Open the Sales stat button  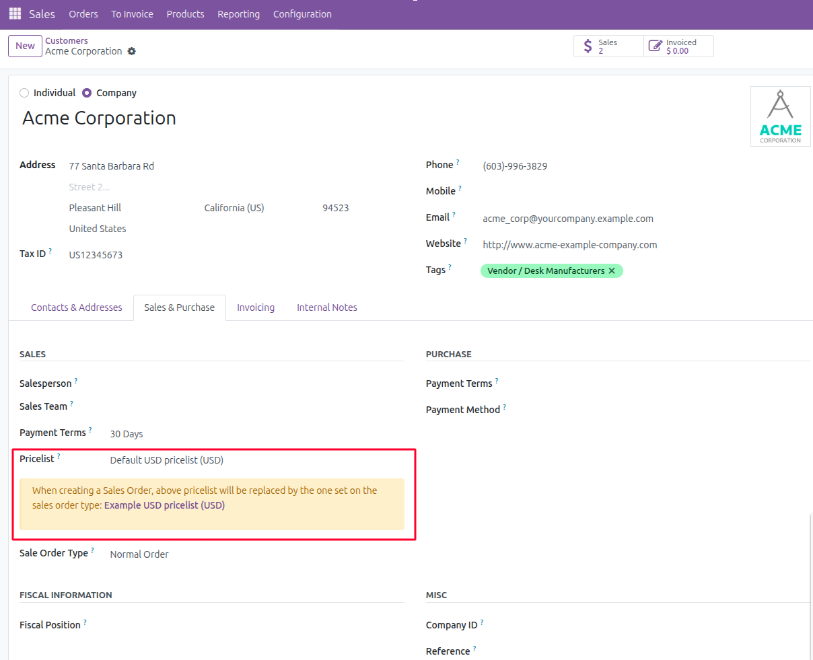(x=608, y=46)
